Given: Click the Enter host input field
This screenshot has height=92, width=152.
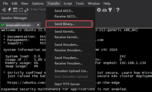Looking at the screenshot, I should coord(38,9).
